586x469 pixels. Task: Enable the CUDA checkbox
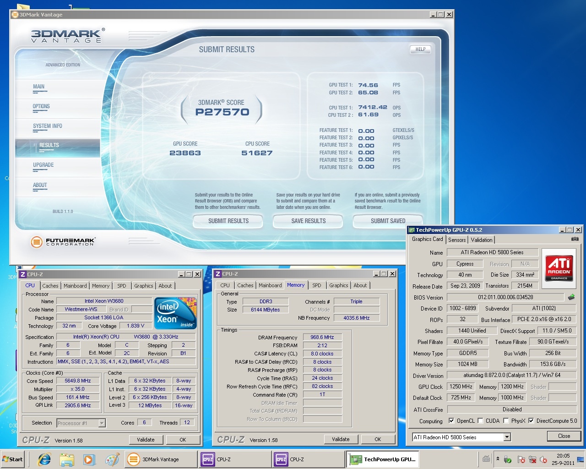point(480,421)
